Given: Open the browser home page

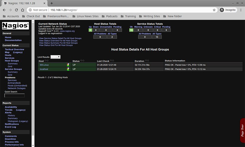Looking at the screenshot, I should [x=23, y=10].
